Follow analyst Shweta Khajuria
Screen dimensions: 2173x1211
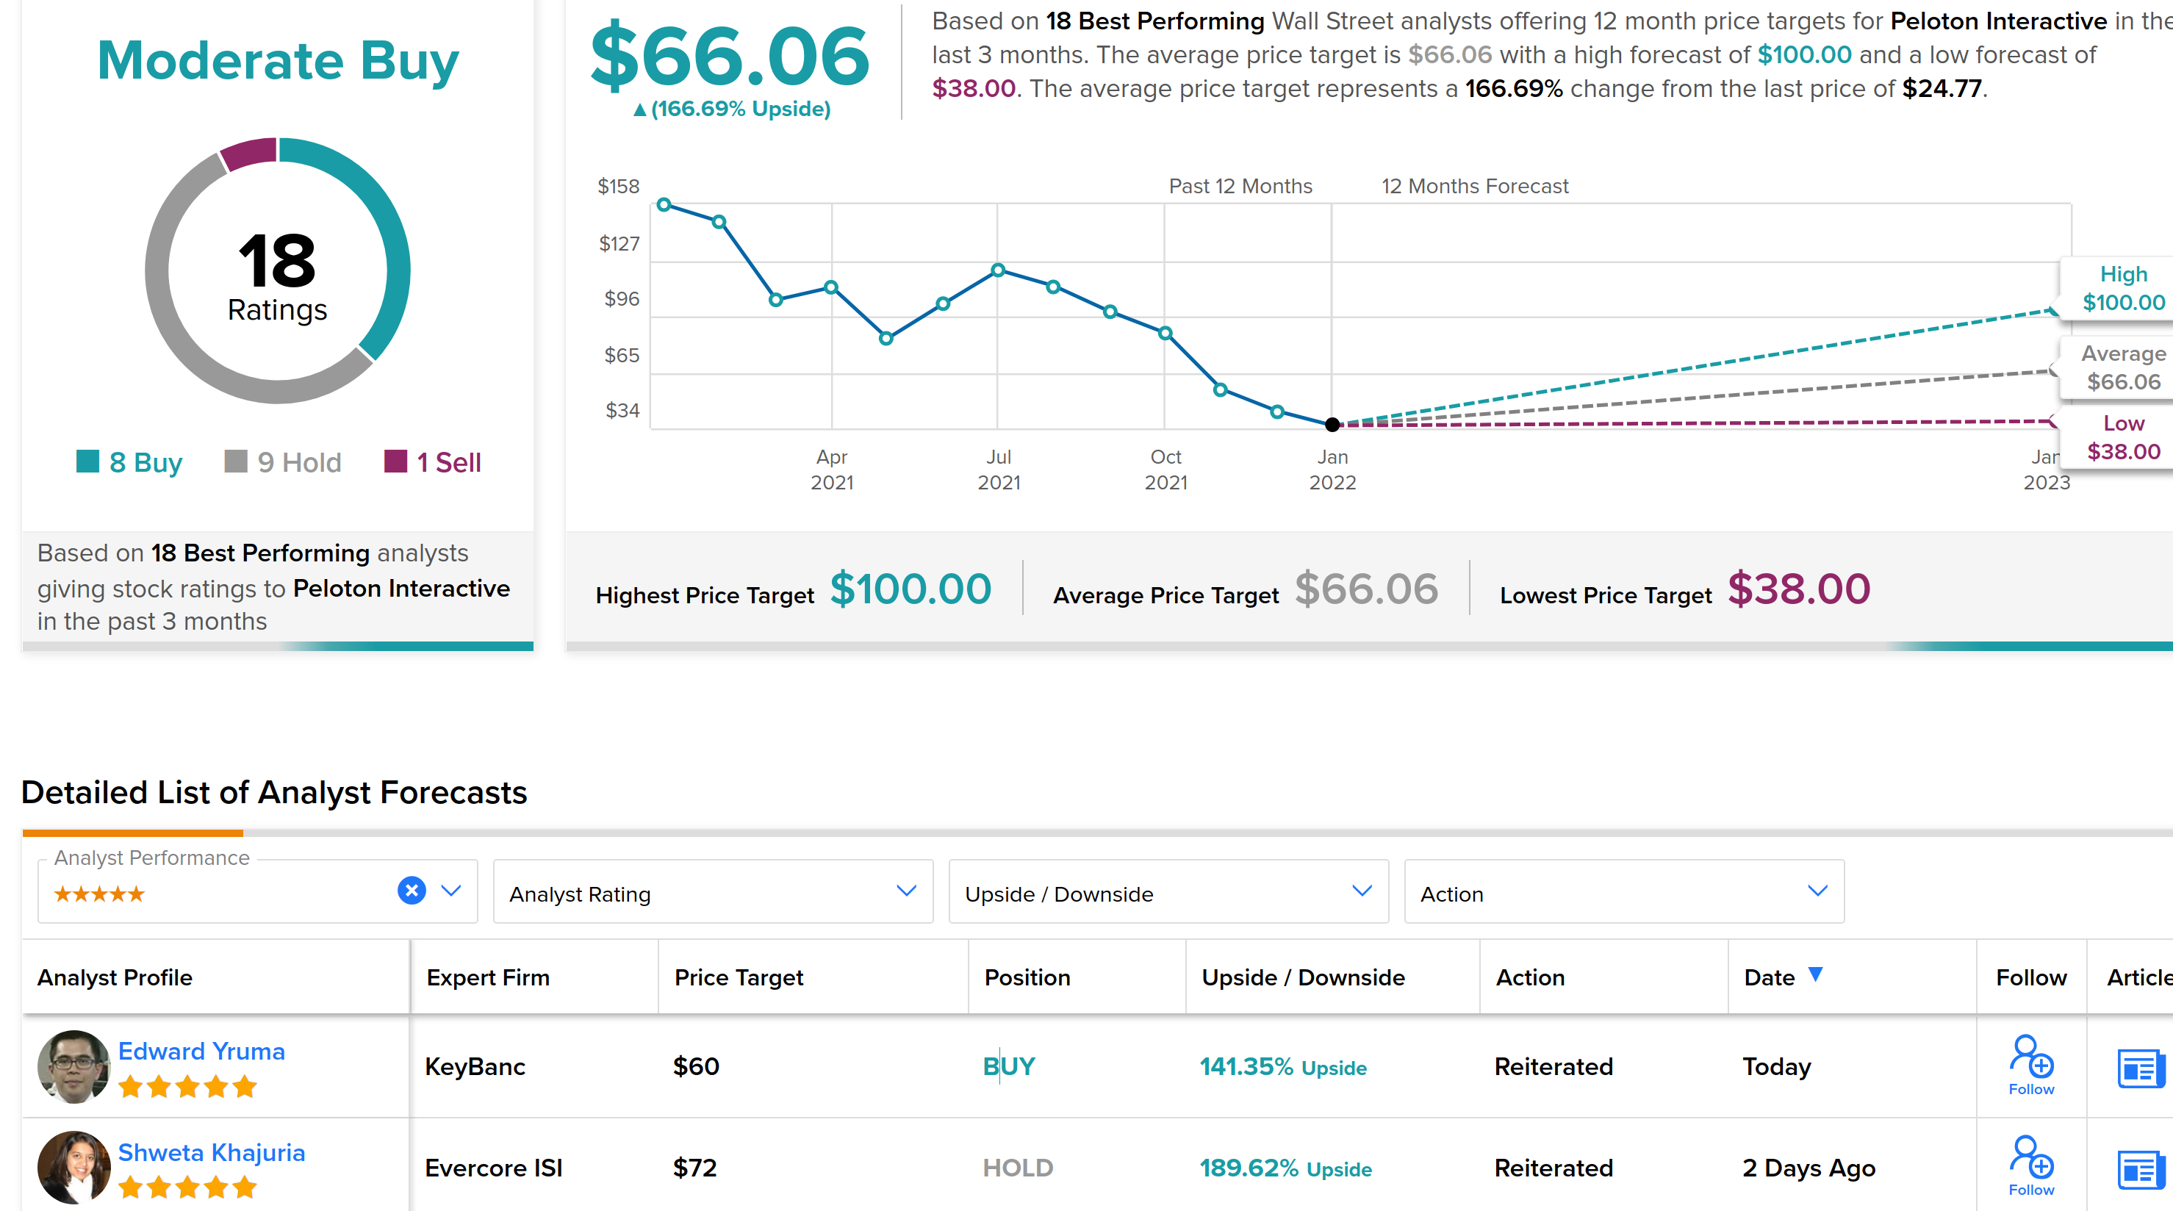coord(2030,1167)
